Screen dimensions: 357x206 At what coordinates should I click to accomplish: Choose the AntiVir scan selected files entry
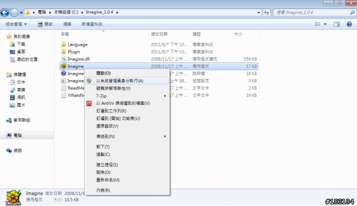pyautogui.click(x=127, y=104)
